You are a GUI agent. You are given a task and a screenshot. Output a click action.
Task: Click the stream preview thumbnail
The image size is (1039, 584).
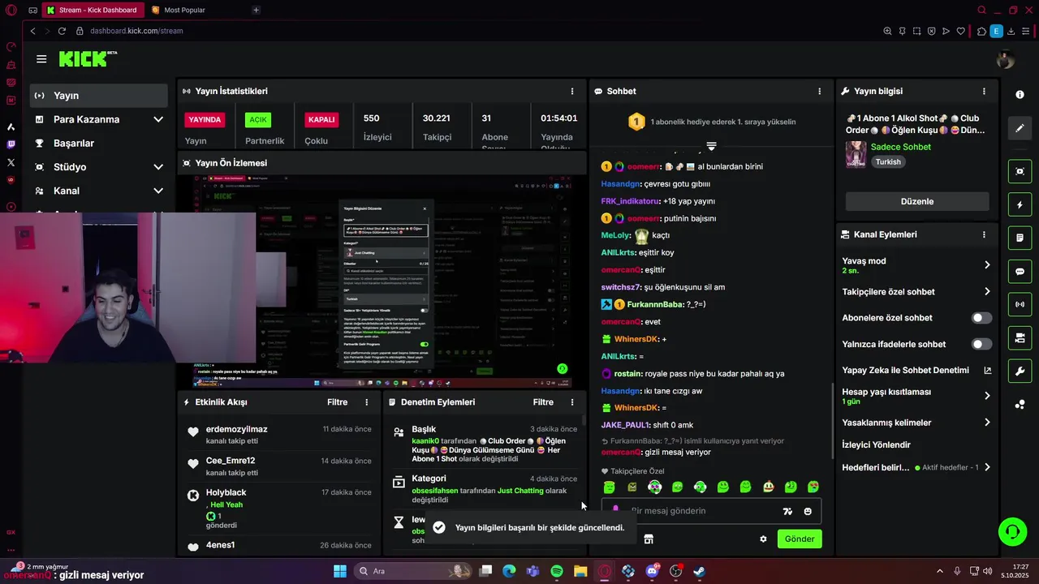coord(382,281)
